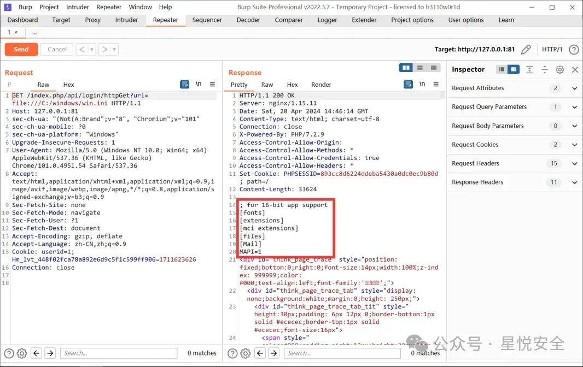Image resolution: width=583 pixels, height=367 pixels.
Task: Switch to the Comparer tab
Action: [x=289, y=20]
